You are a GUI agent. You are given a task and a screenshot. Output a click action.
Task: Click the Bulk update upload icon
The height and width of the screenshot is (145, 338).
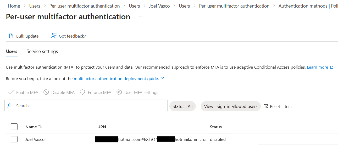11,36
